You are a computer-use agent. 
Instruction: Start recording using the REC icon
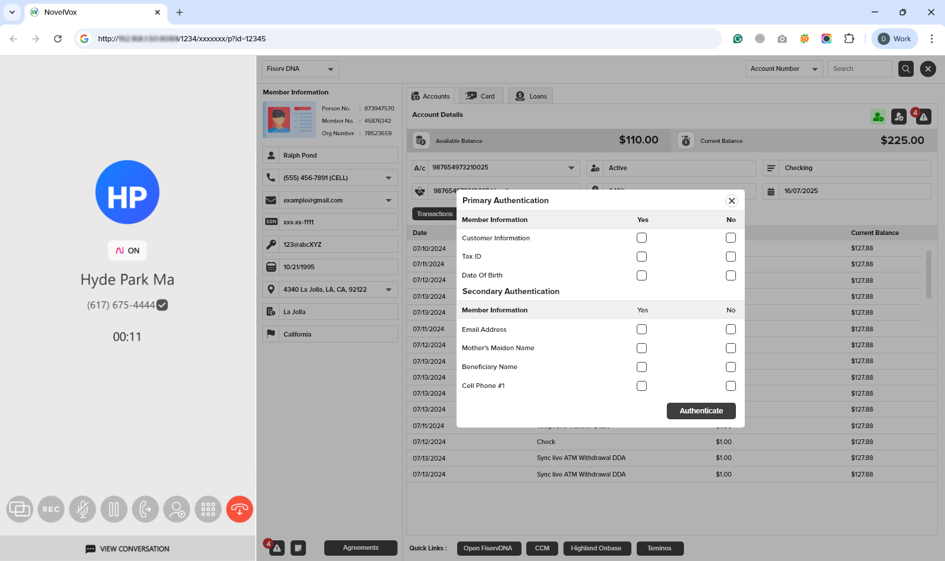coord(51,508)
